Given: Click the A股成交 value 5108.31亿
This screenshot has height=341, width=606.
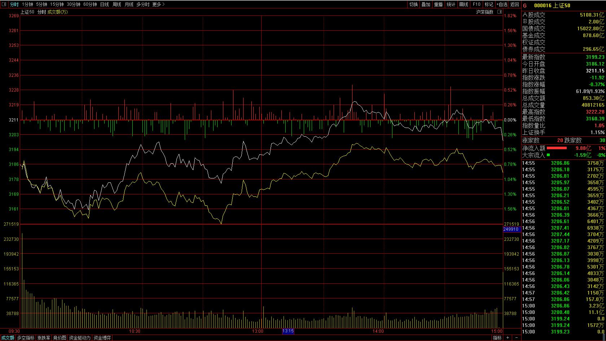Looking at the screenshot, I should (592, 15).
